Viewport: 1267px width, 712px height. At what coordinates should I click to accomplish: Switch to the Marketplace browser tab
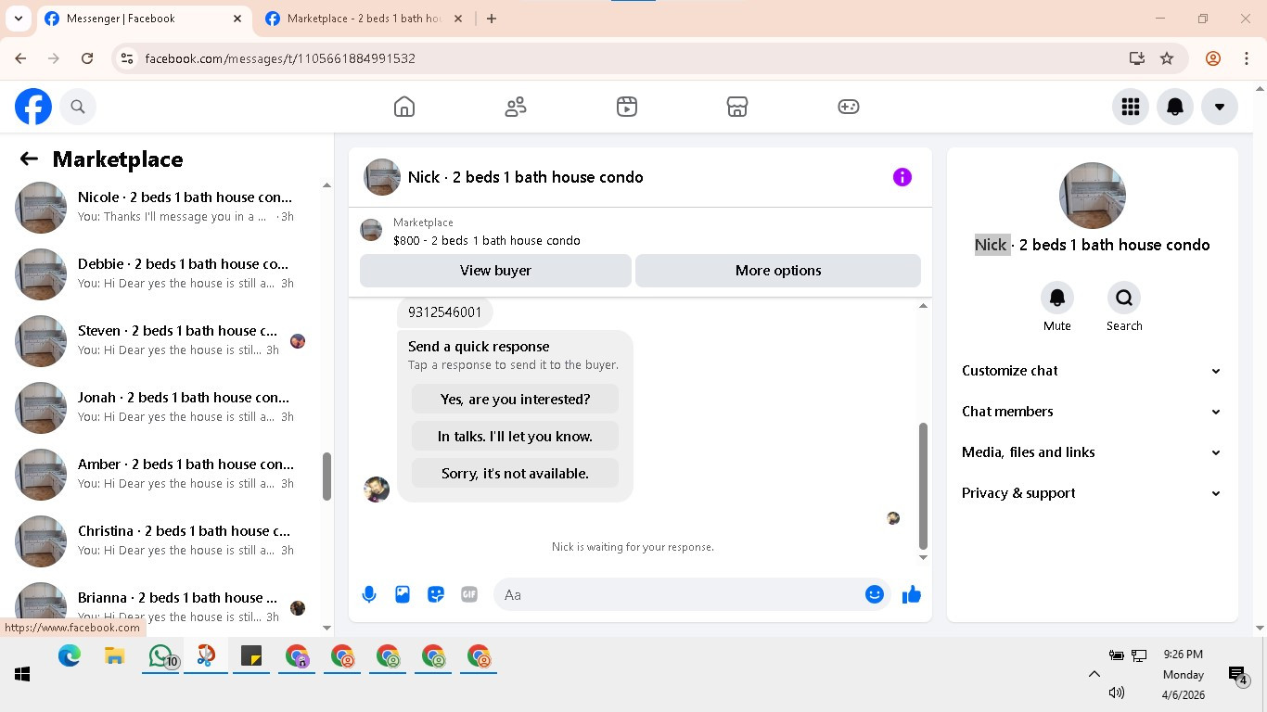point(365,19)
